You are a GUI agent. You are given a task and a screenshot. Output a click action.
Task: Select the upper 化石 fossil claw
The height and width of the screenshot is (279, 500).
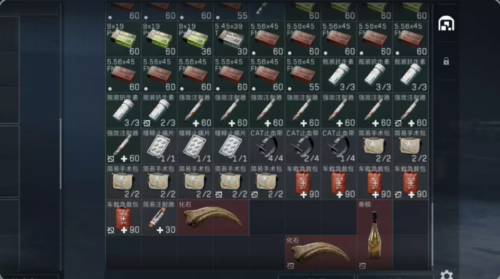[x=213, y=218]
